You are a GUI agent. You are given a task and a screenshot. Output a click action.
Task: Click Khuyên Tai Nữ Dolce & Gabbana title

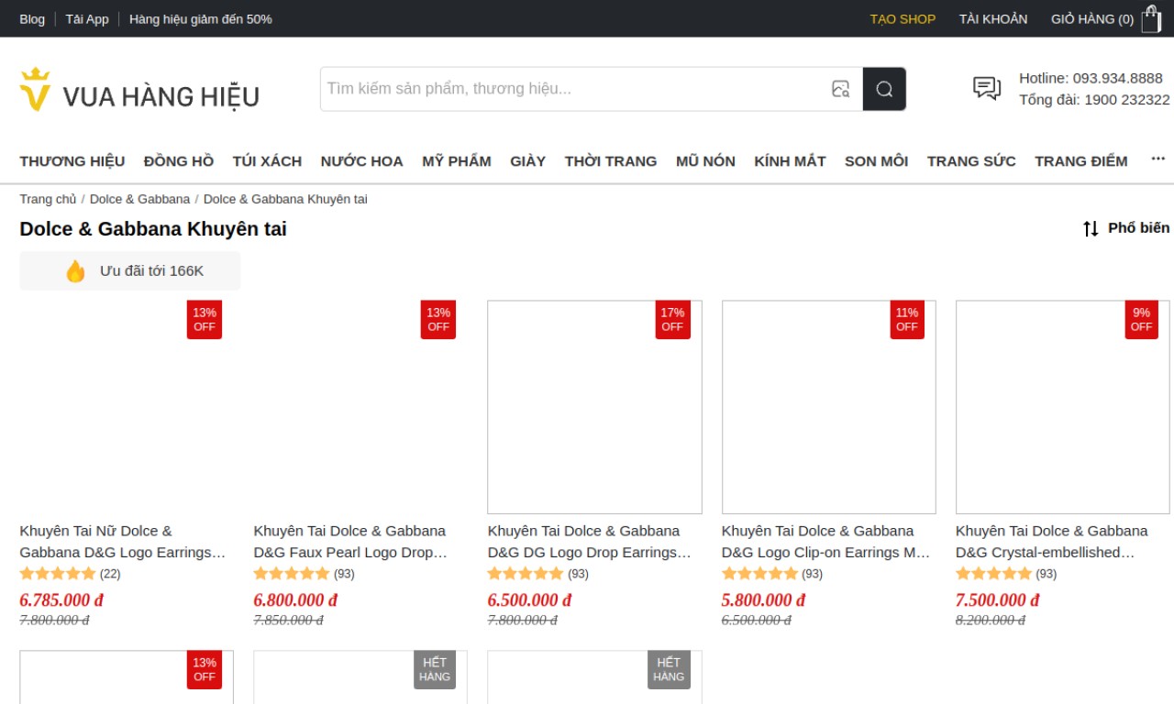[x=123, y=542]
